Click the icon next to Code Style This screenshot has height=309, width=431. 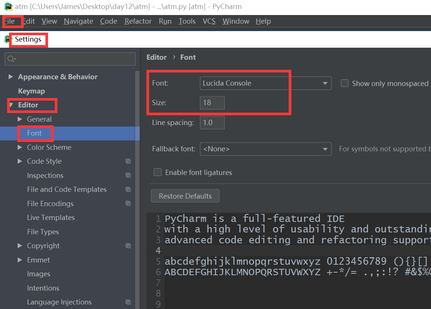(128, 161)
